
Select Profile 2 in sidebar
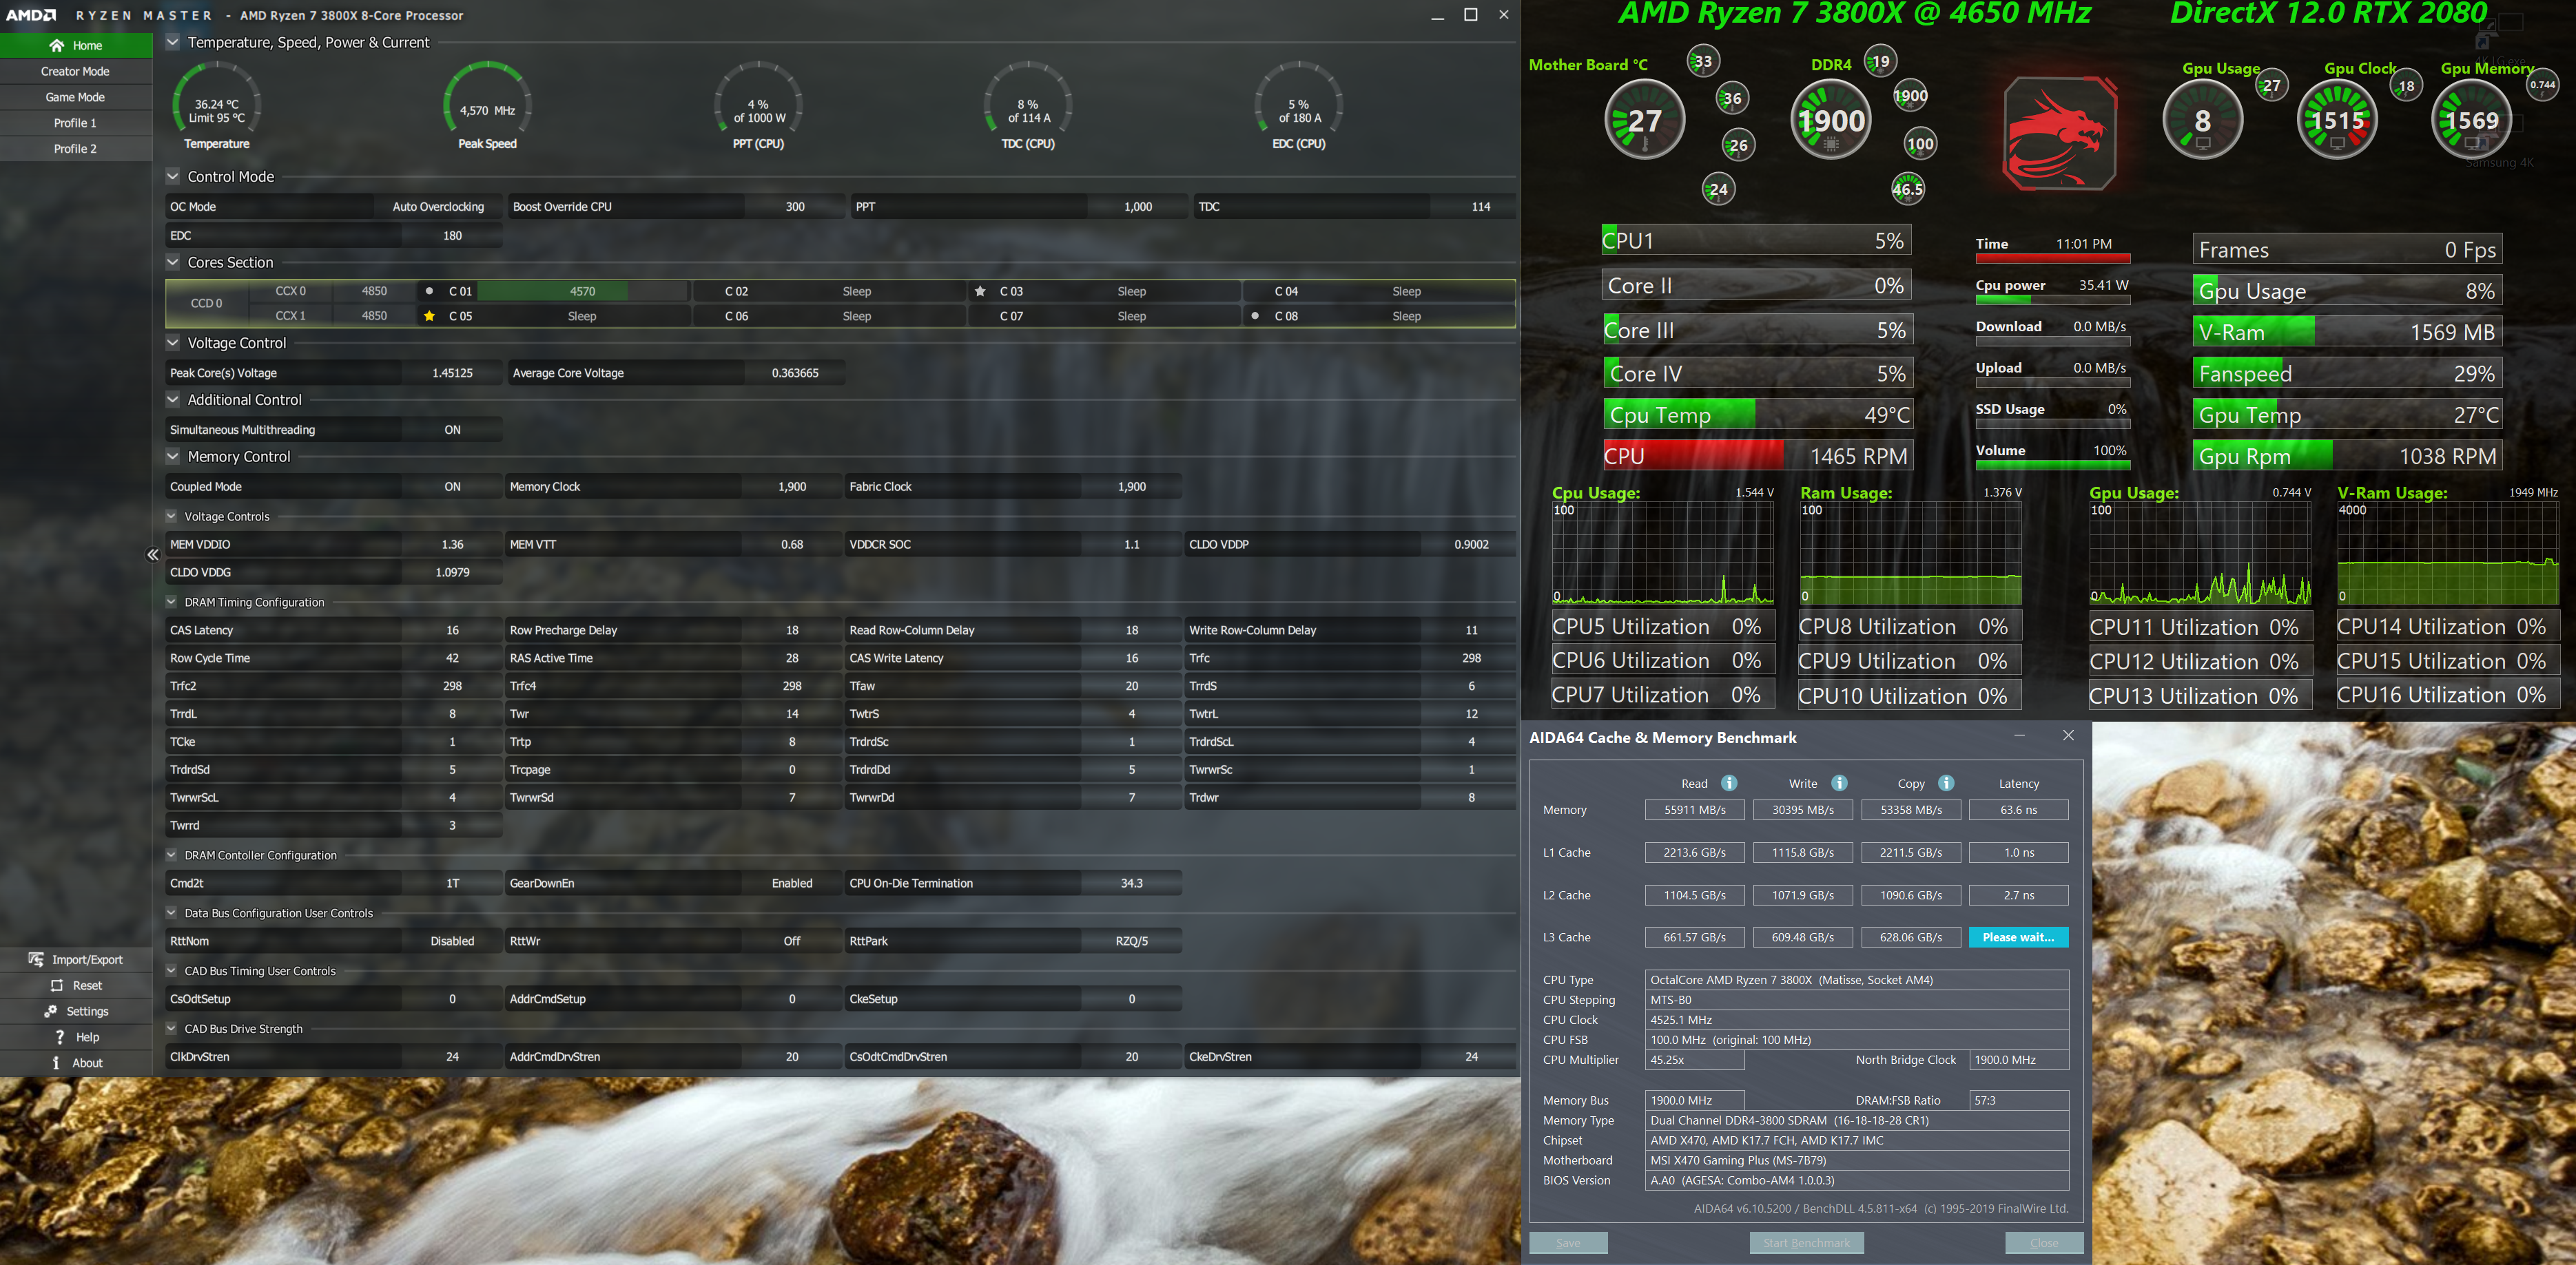click(75, 149)
